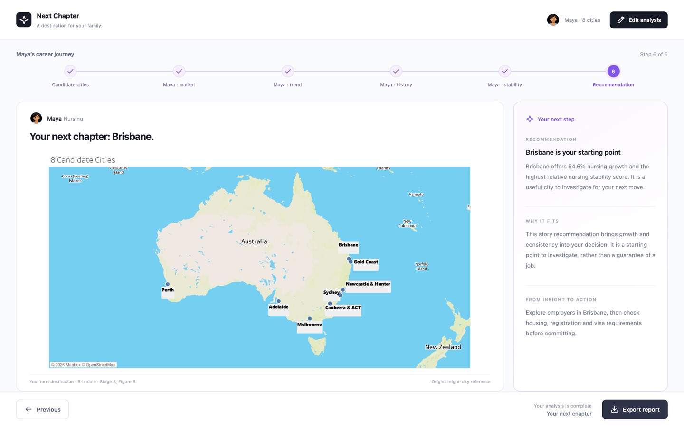Screen dimensions: 684x427
Task: Click the sparkle icon beside Your next step
Action: pyautogui.click(x=530, y=119)
